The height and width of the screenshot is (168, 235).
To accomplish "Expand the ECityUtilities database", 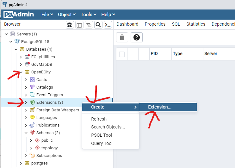I will tap(21, 57).
